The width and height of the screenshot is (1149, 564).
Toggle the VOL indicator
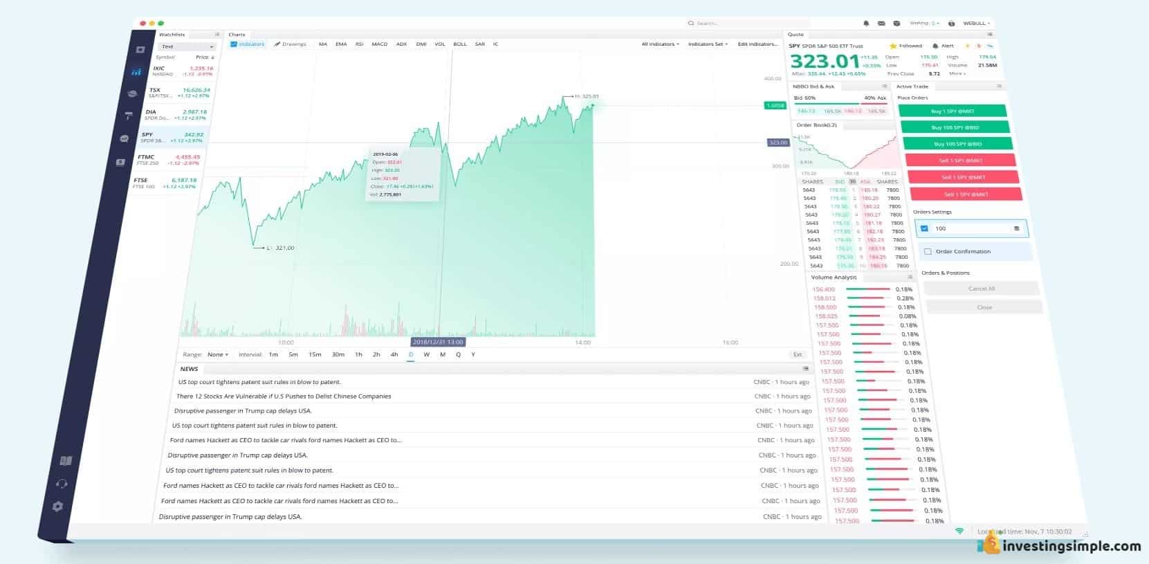pyautogui.click(x=440, y=44)
